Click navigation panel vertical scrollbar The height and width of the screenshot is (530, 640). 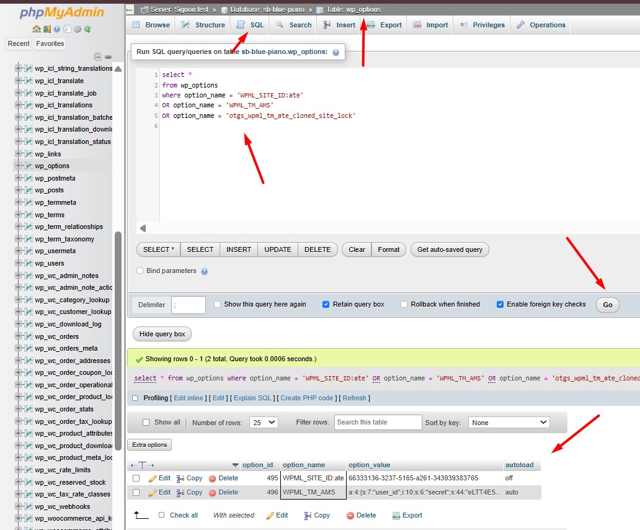(118, 341)
